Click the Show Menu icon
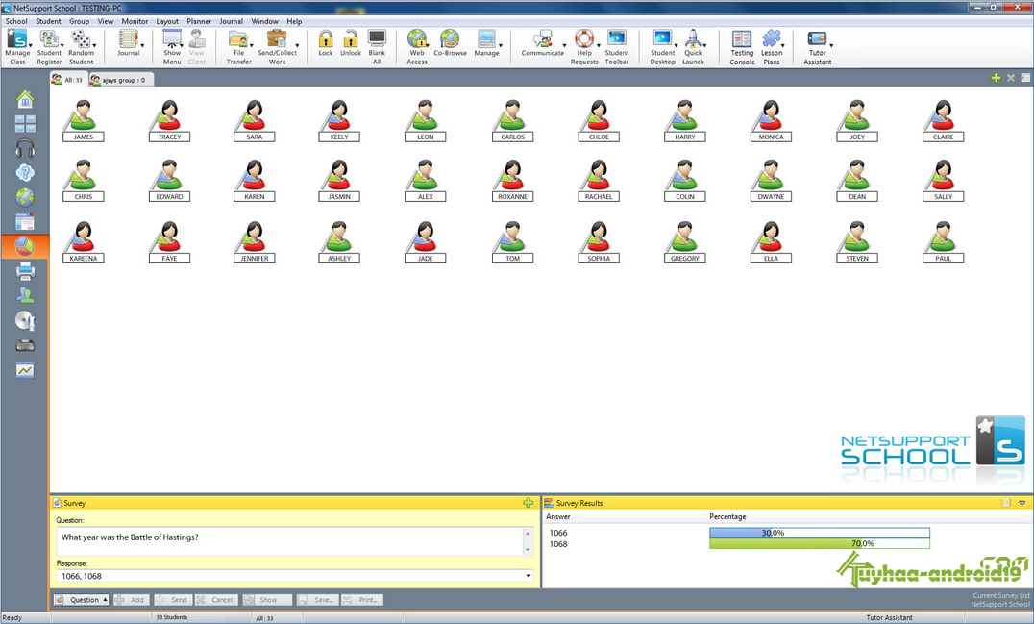Screen dimensions: 1034x624 (x=172, y=47)
